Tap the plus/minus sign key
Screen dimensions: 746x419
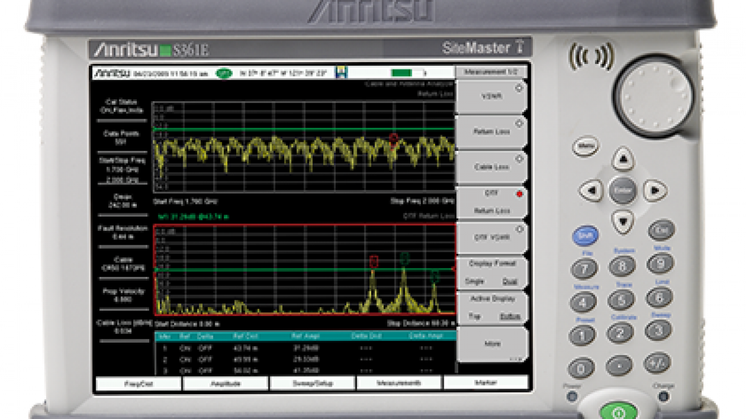pos(656,363)
